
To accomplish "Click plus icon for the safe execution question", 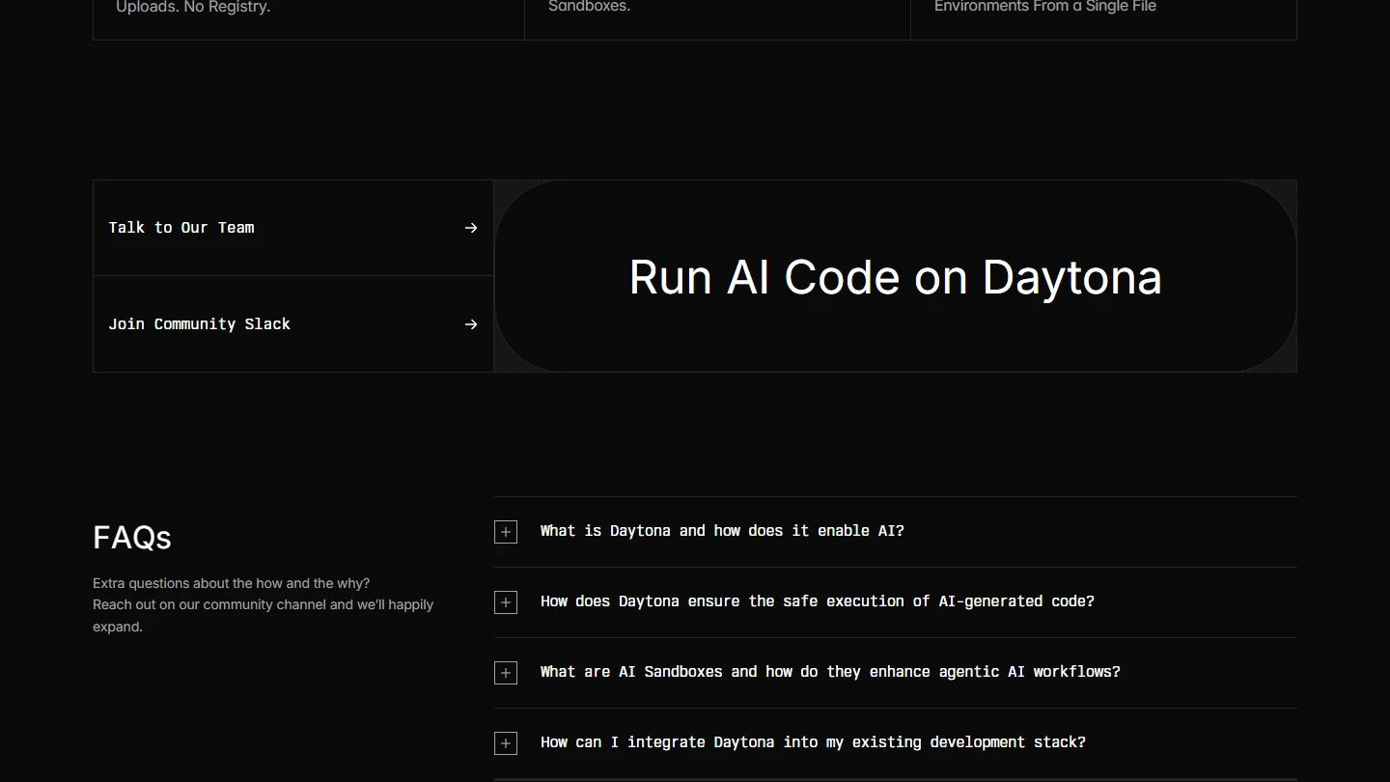I will tap(506, 602).
